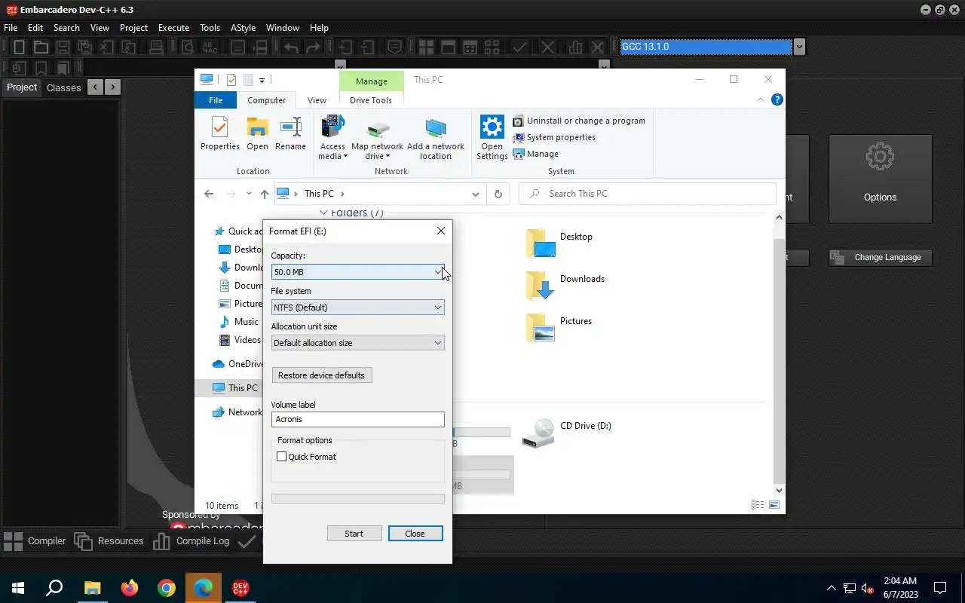Open the Allocation unit size dropdown
The image size is (965, 603).
tap(357, 343)
